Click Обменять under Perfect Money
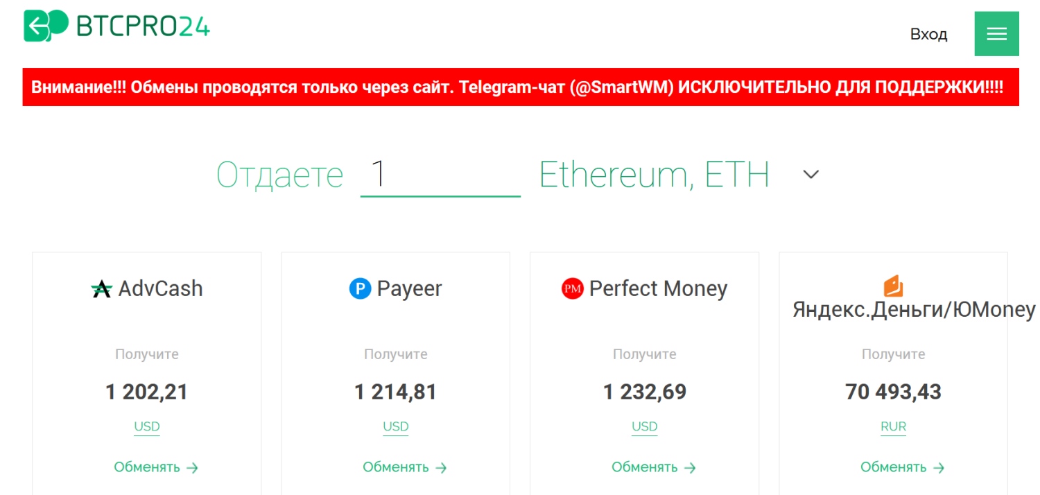This screenshot has height=495, width=1040. click(645, 467)
